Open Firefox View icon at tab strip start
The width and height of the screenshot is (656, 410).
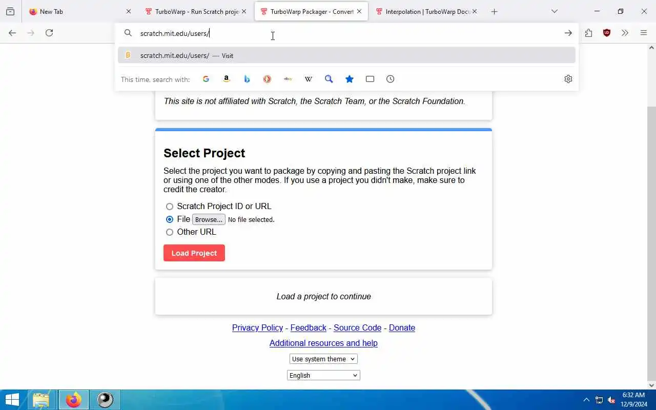10,11
